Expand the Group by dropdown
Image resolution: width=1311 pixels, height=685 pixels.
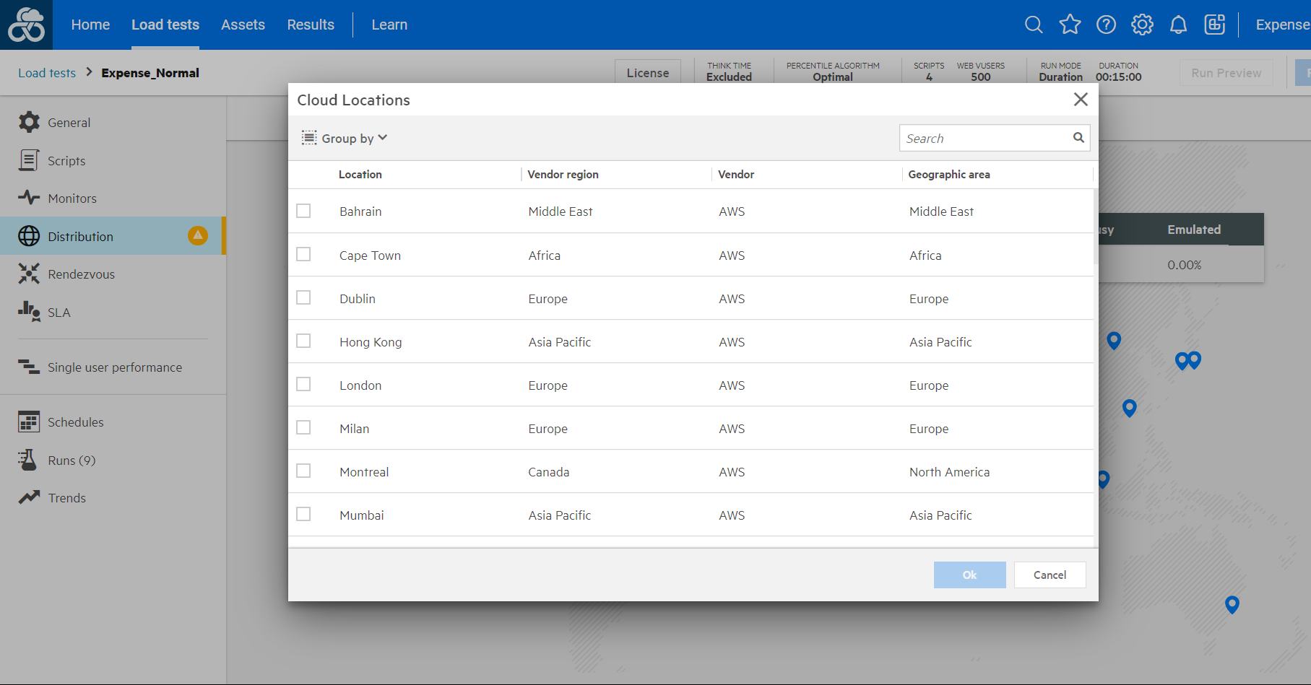click(x=345, y=138)
